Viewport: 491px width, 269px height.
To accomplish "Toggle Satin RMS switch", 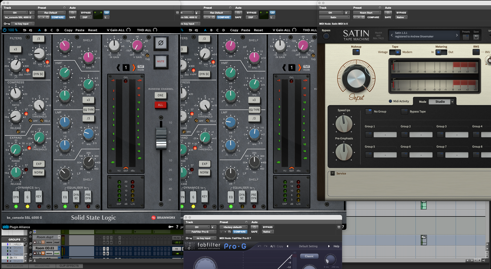I will [x=476, y=52].
